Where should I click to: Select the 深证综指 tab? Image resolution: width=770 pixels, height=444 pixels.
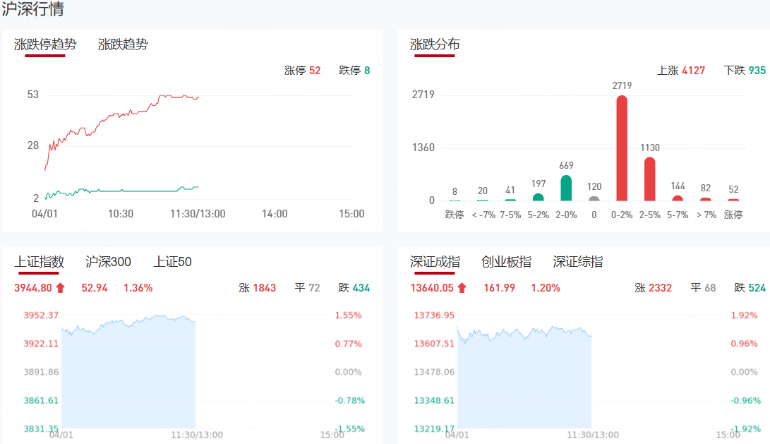point(577,262)
